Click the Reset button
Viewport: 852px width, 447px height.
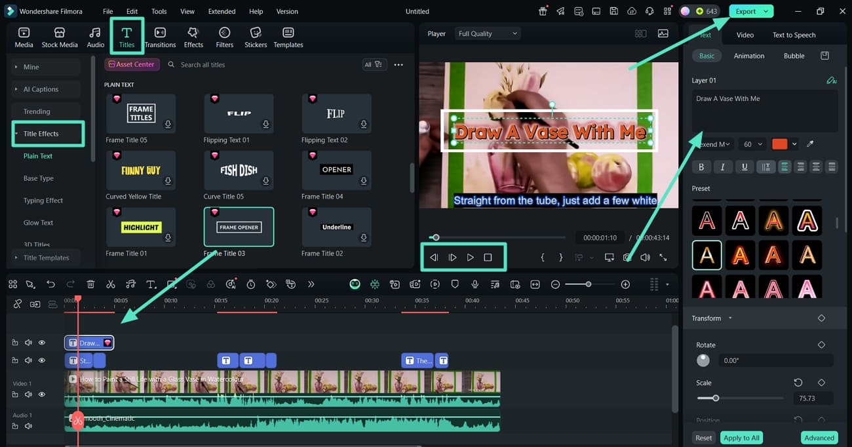tap(704, 438)
